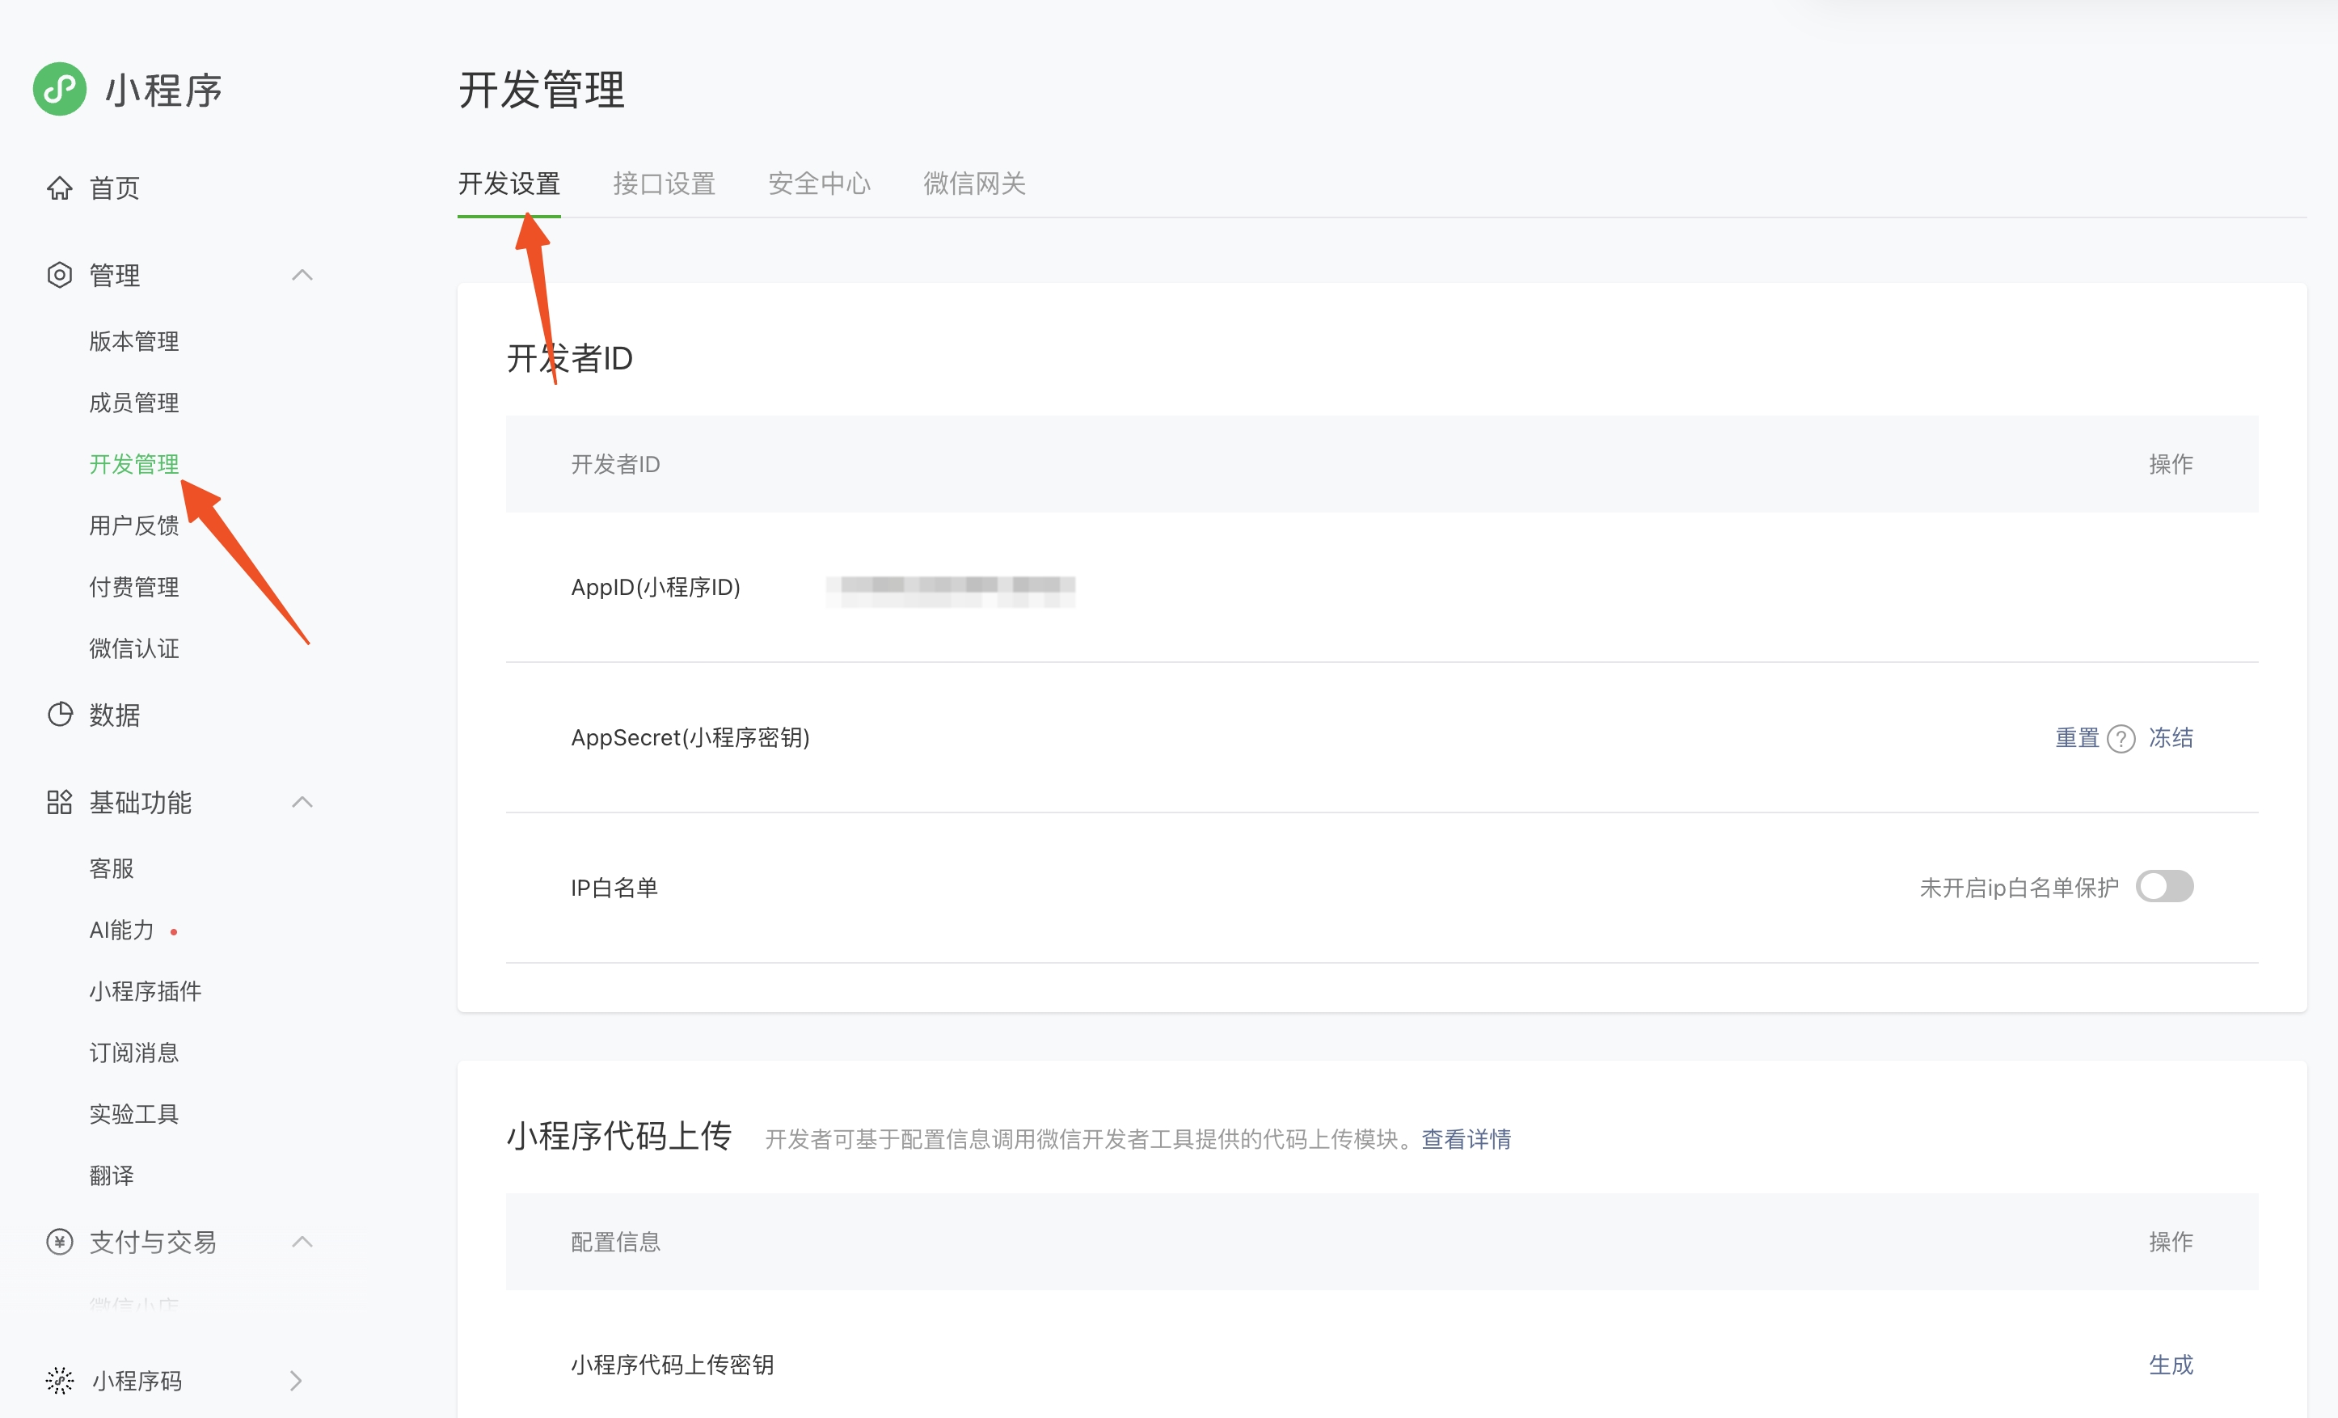Open 翻译 in the sidebar
2338x1418 pixels.
click(111, 1175)
